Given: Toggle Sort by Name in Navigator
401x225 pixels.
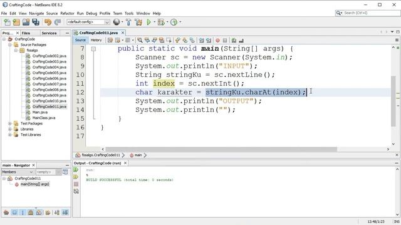Looking at the screenshot, I should tap(57, 212).
